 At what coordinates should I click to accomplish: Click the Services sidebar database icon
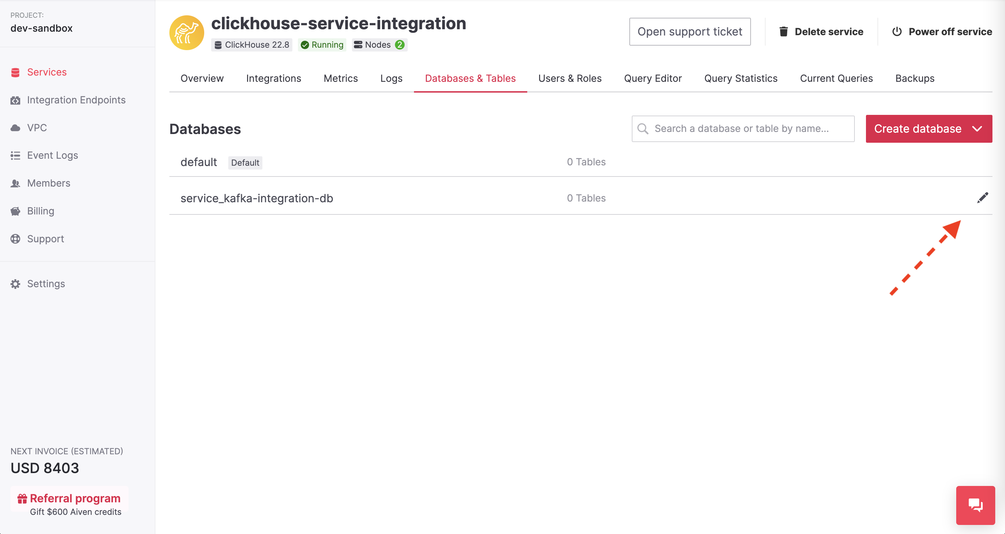15,72
